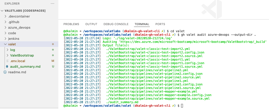Switch to the DEBUG CONSOLE tab

116,24
